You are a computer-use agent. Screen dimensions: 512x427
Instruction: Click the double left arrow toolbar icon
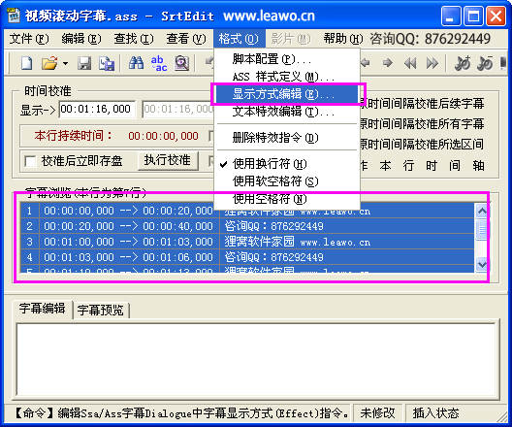pyautogui.click(x=410, y=63)
